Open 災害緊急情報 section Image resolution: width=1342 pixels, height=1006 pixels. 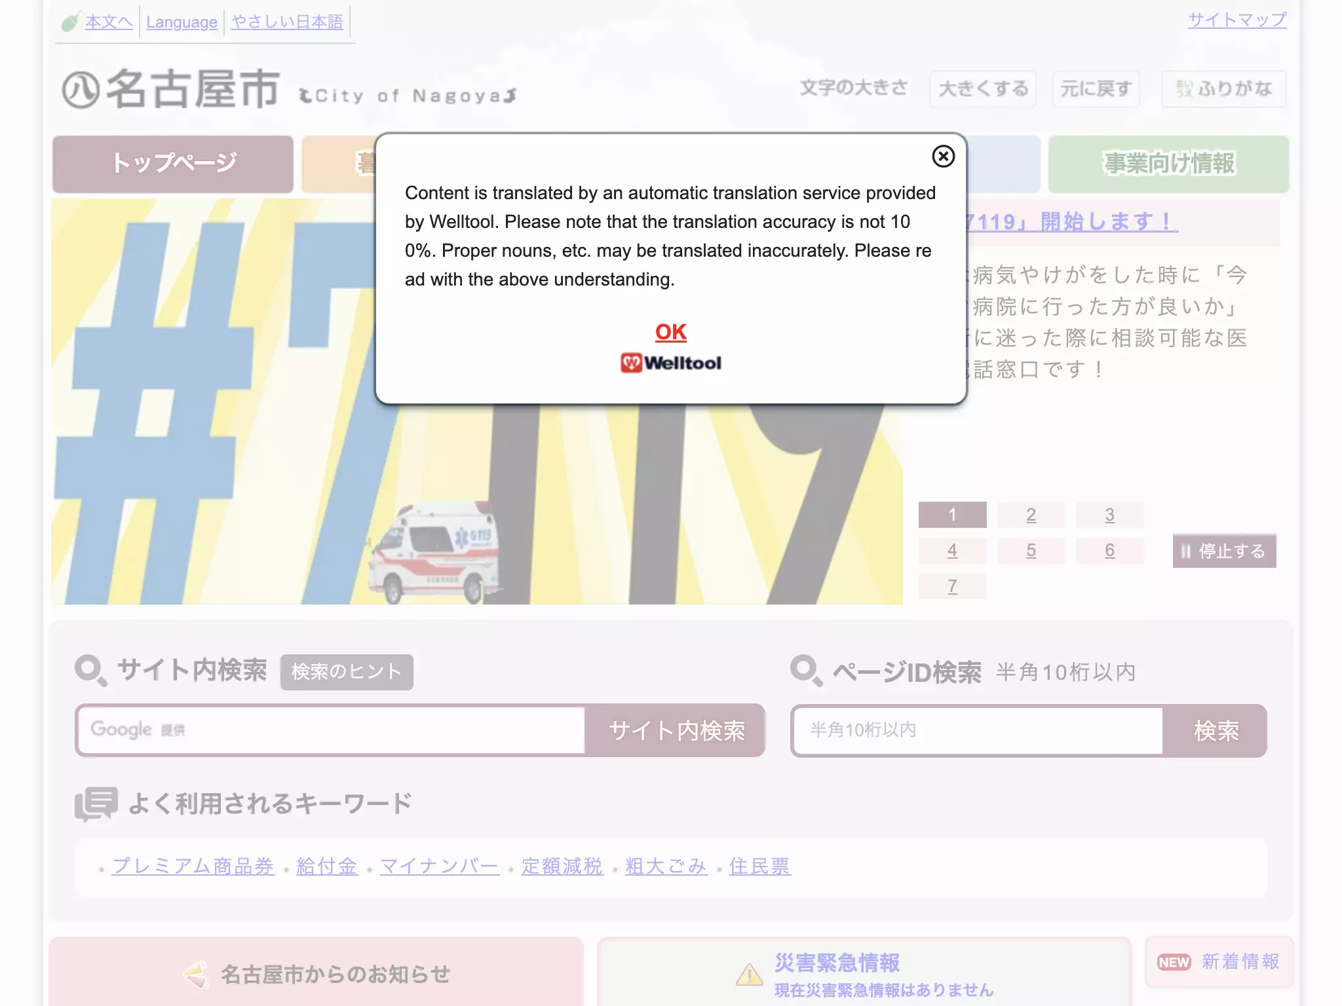[864, 973]
